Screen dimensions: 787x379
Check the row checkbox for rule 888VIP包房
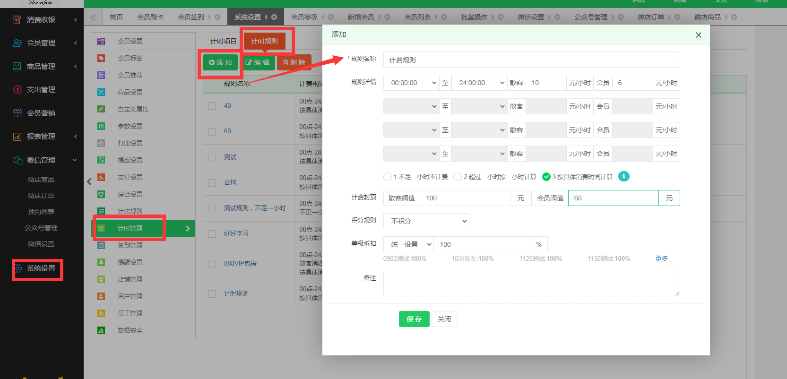pos(212,263)
